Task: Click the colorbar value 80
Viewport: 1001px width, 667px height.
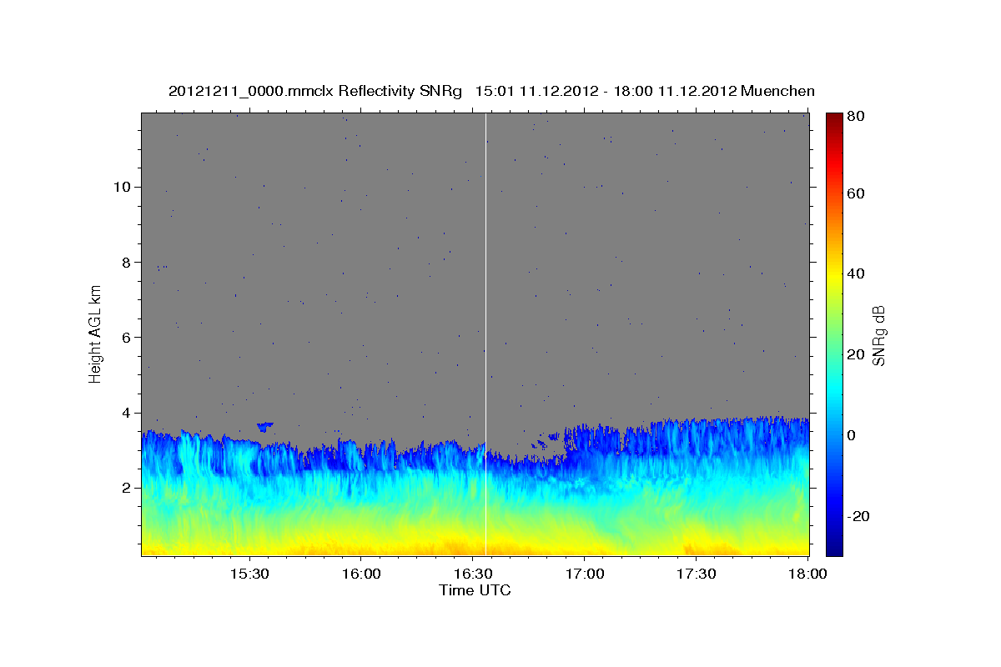Action: point(855,116)
